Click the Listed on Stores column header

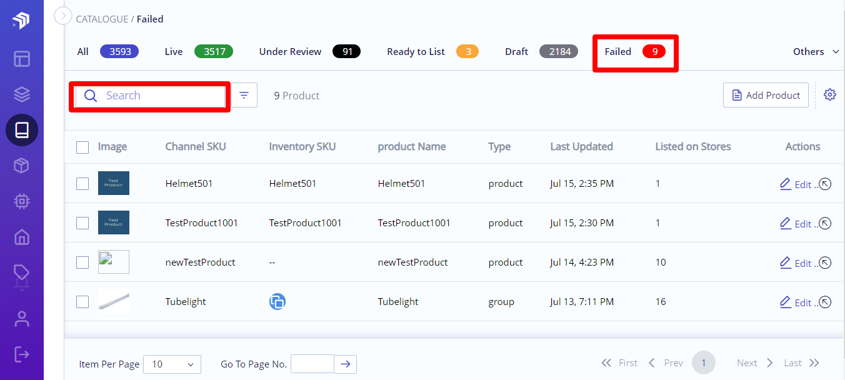click(x=693, y=147)
